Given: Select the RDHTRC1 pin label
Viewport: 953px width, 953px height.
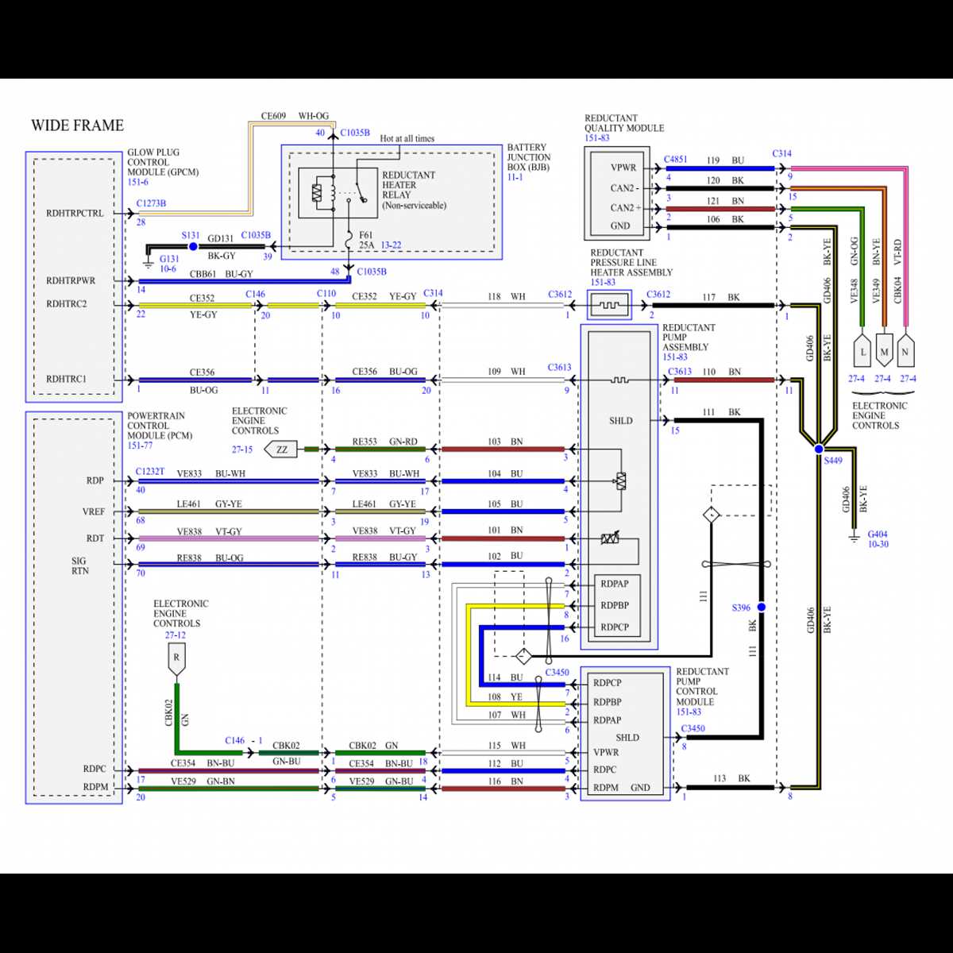Looking at the screenshot, I should [67, 380].
